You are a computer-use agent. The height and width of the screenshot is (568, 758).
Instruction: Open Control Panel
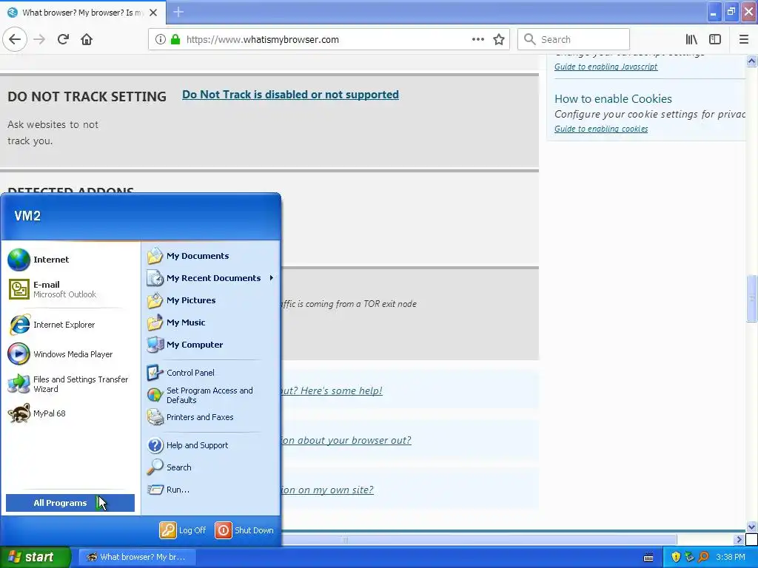[x=211, y=373]
